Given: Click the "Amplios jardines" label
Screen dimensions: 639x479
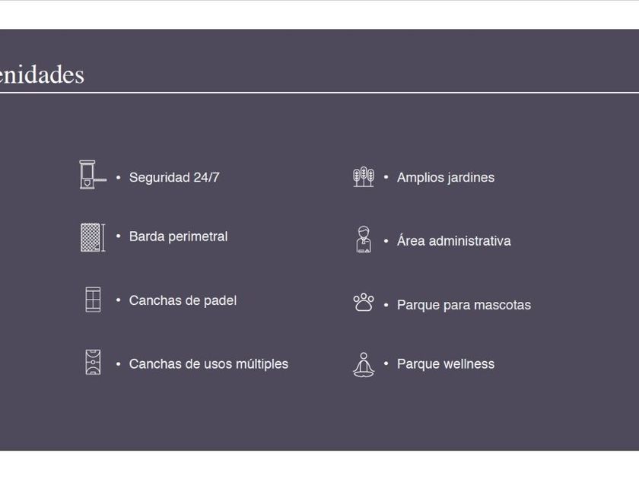Looking at the screenshot, I should pyautogui.click(x=445, y=177).
